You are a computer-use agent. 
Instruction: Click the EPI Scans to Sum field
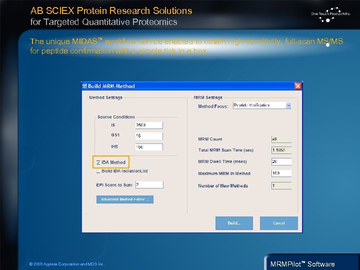149,185
